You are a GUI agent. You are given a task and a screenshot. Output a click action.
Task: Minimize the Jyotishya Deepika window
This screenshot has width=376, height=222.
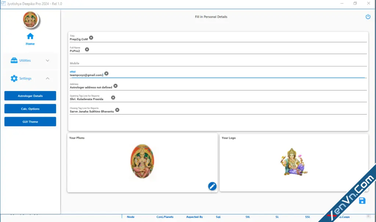coord(342,3)
